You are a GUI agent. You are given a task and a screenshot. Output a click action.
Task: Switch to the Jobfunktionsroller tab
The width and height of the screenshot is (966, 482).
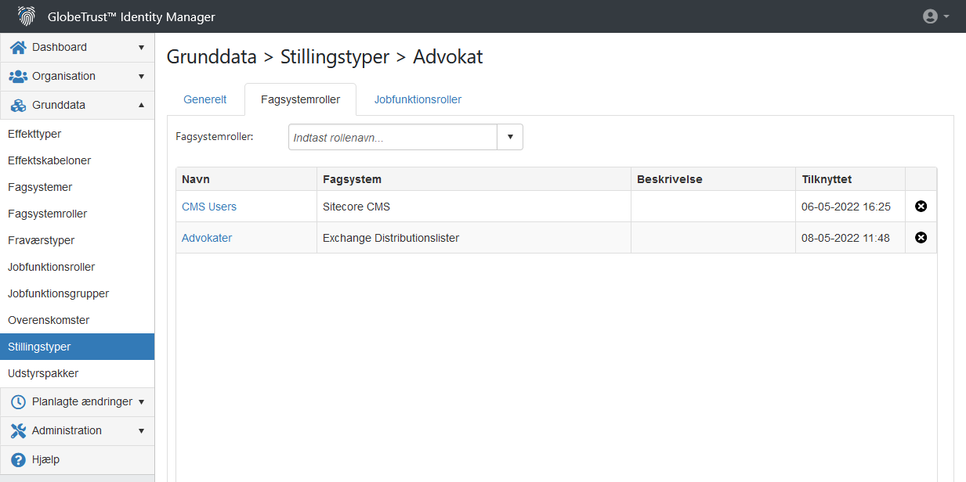coord(418,99)
